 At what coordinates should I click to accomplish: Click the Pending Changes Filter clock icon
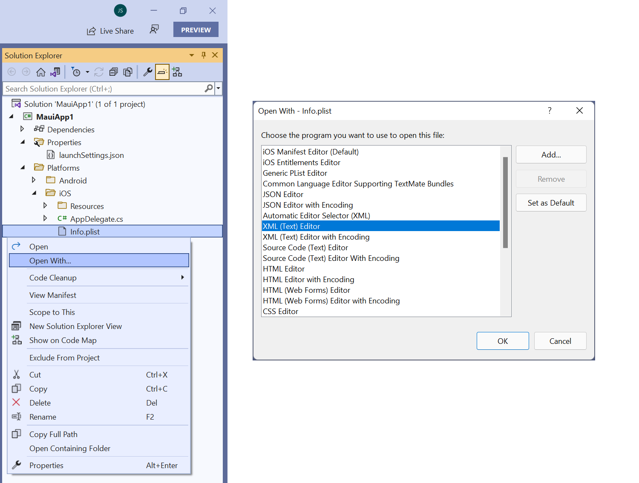[x=77, y=71]
